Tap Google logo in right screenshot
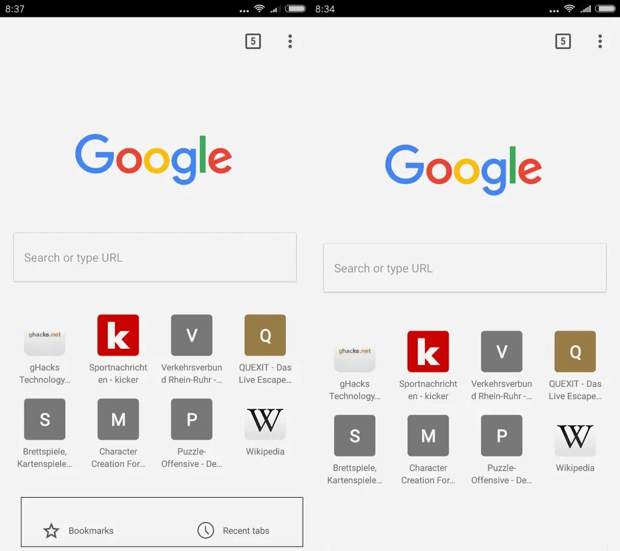620x551 pixels. 463,170
